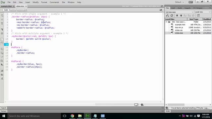The image size is (212, 119).
Task: Click the Move or Convert CSS icon
Action: click(2, 65)
